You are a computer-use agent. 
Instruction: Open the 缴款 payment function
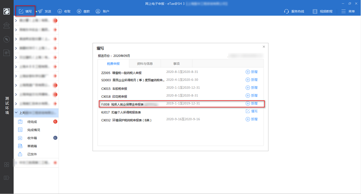pyautogui.click(x=83, y=11)
